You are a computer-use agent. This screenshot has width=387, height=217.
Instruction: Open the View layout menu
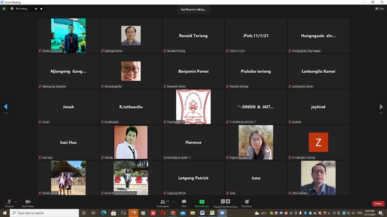[379, 9]
